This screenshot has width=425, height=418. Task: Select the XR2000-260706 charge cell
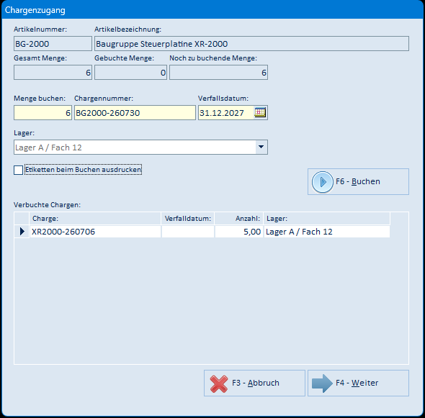[95, 232]
